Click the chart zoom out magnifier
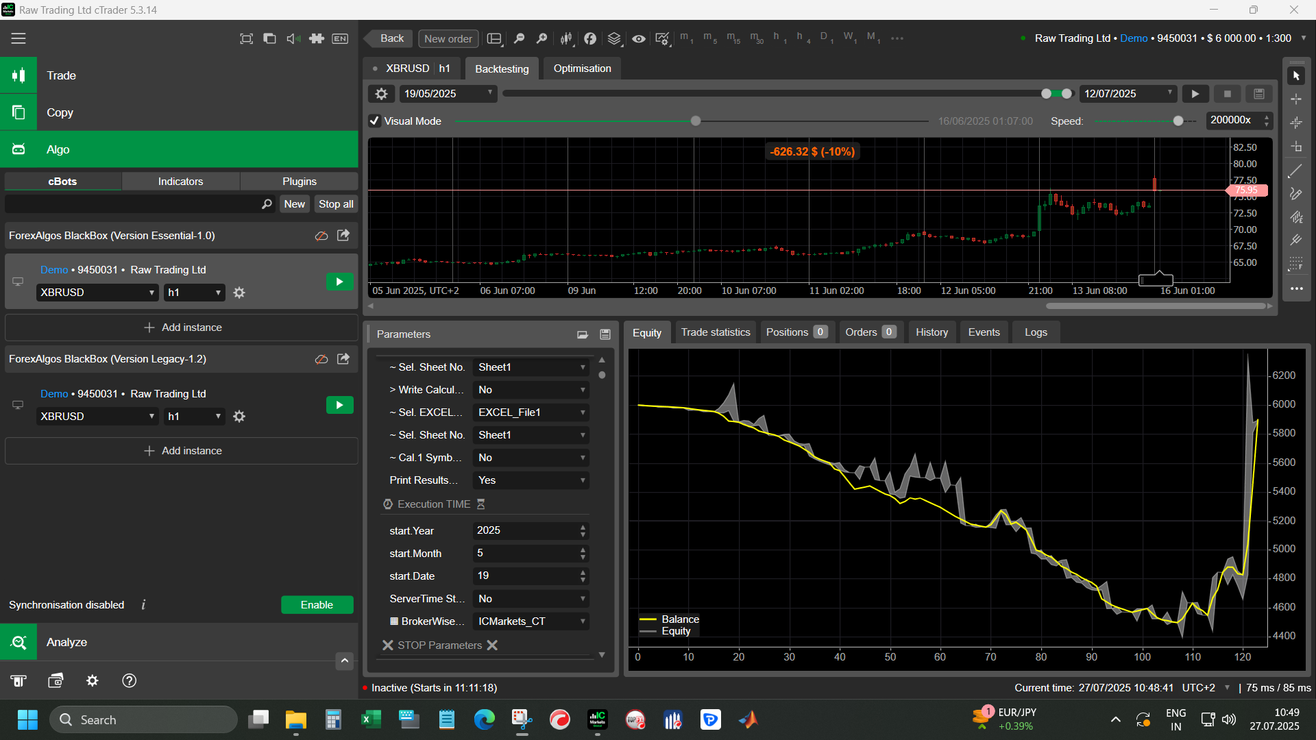The image size is (1316, 740). pos(519,38)
